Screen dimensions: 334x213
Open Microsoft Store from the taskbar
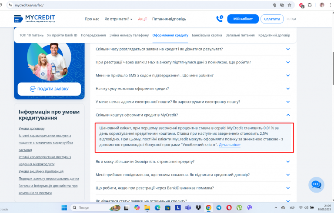pos(167,207)
